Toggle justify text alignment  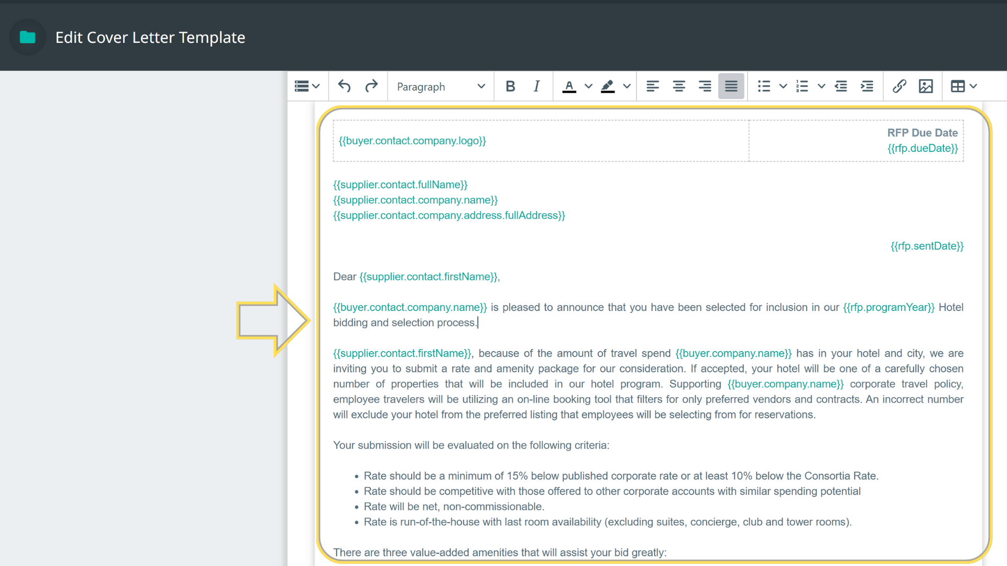[x=731, y=86]
